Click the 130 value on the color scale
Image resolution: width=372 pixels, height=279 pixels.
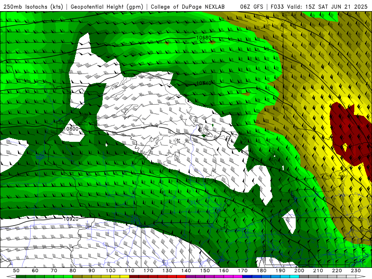pos(167,271)
